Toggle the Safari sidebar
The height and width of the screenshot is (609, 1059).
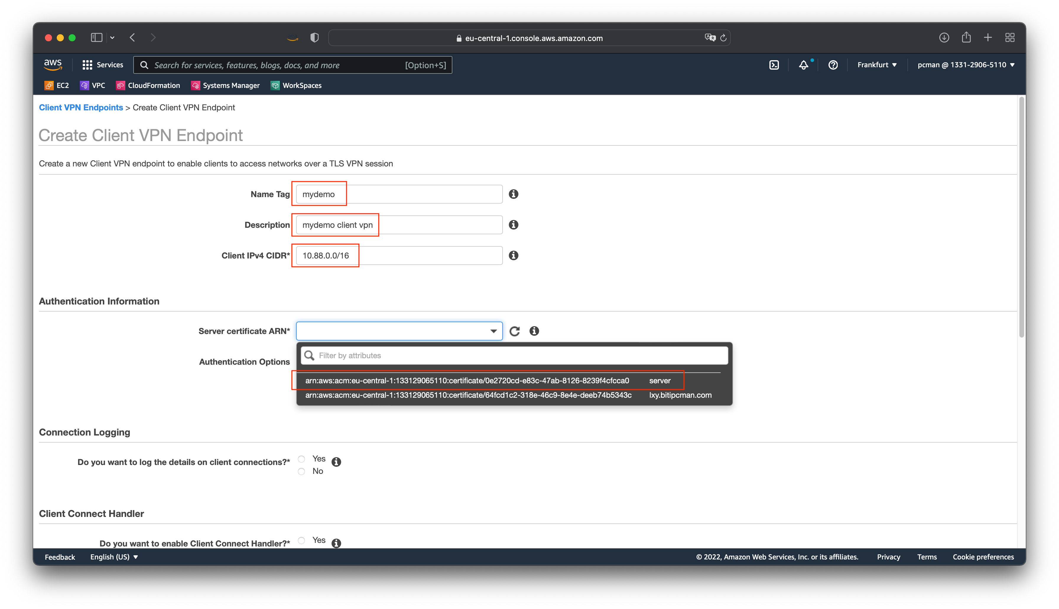pos(97,38)
